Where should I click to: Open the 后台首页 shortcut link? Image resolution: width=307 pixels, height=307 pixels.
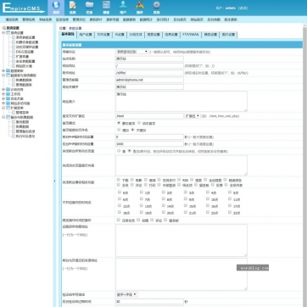coord(180,20)
